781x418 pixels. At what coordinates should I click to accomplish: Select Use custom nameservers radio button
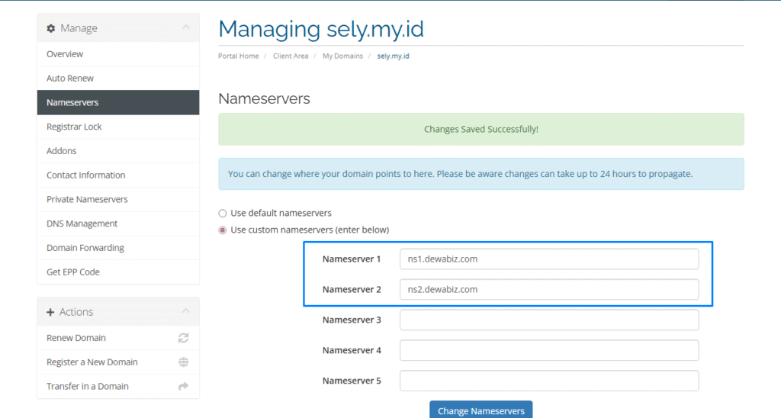(223, 230)
